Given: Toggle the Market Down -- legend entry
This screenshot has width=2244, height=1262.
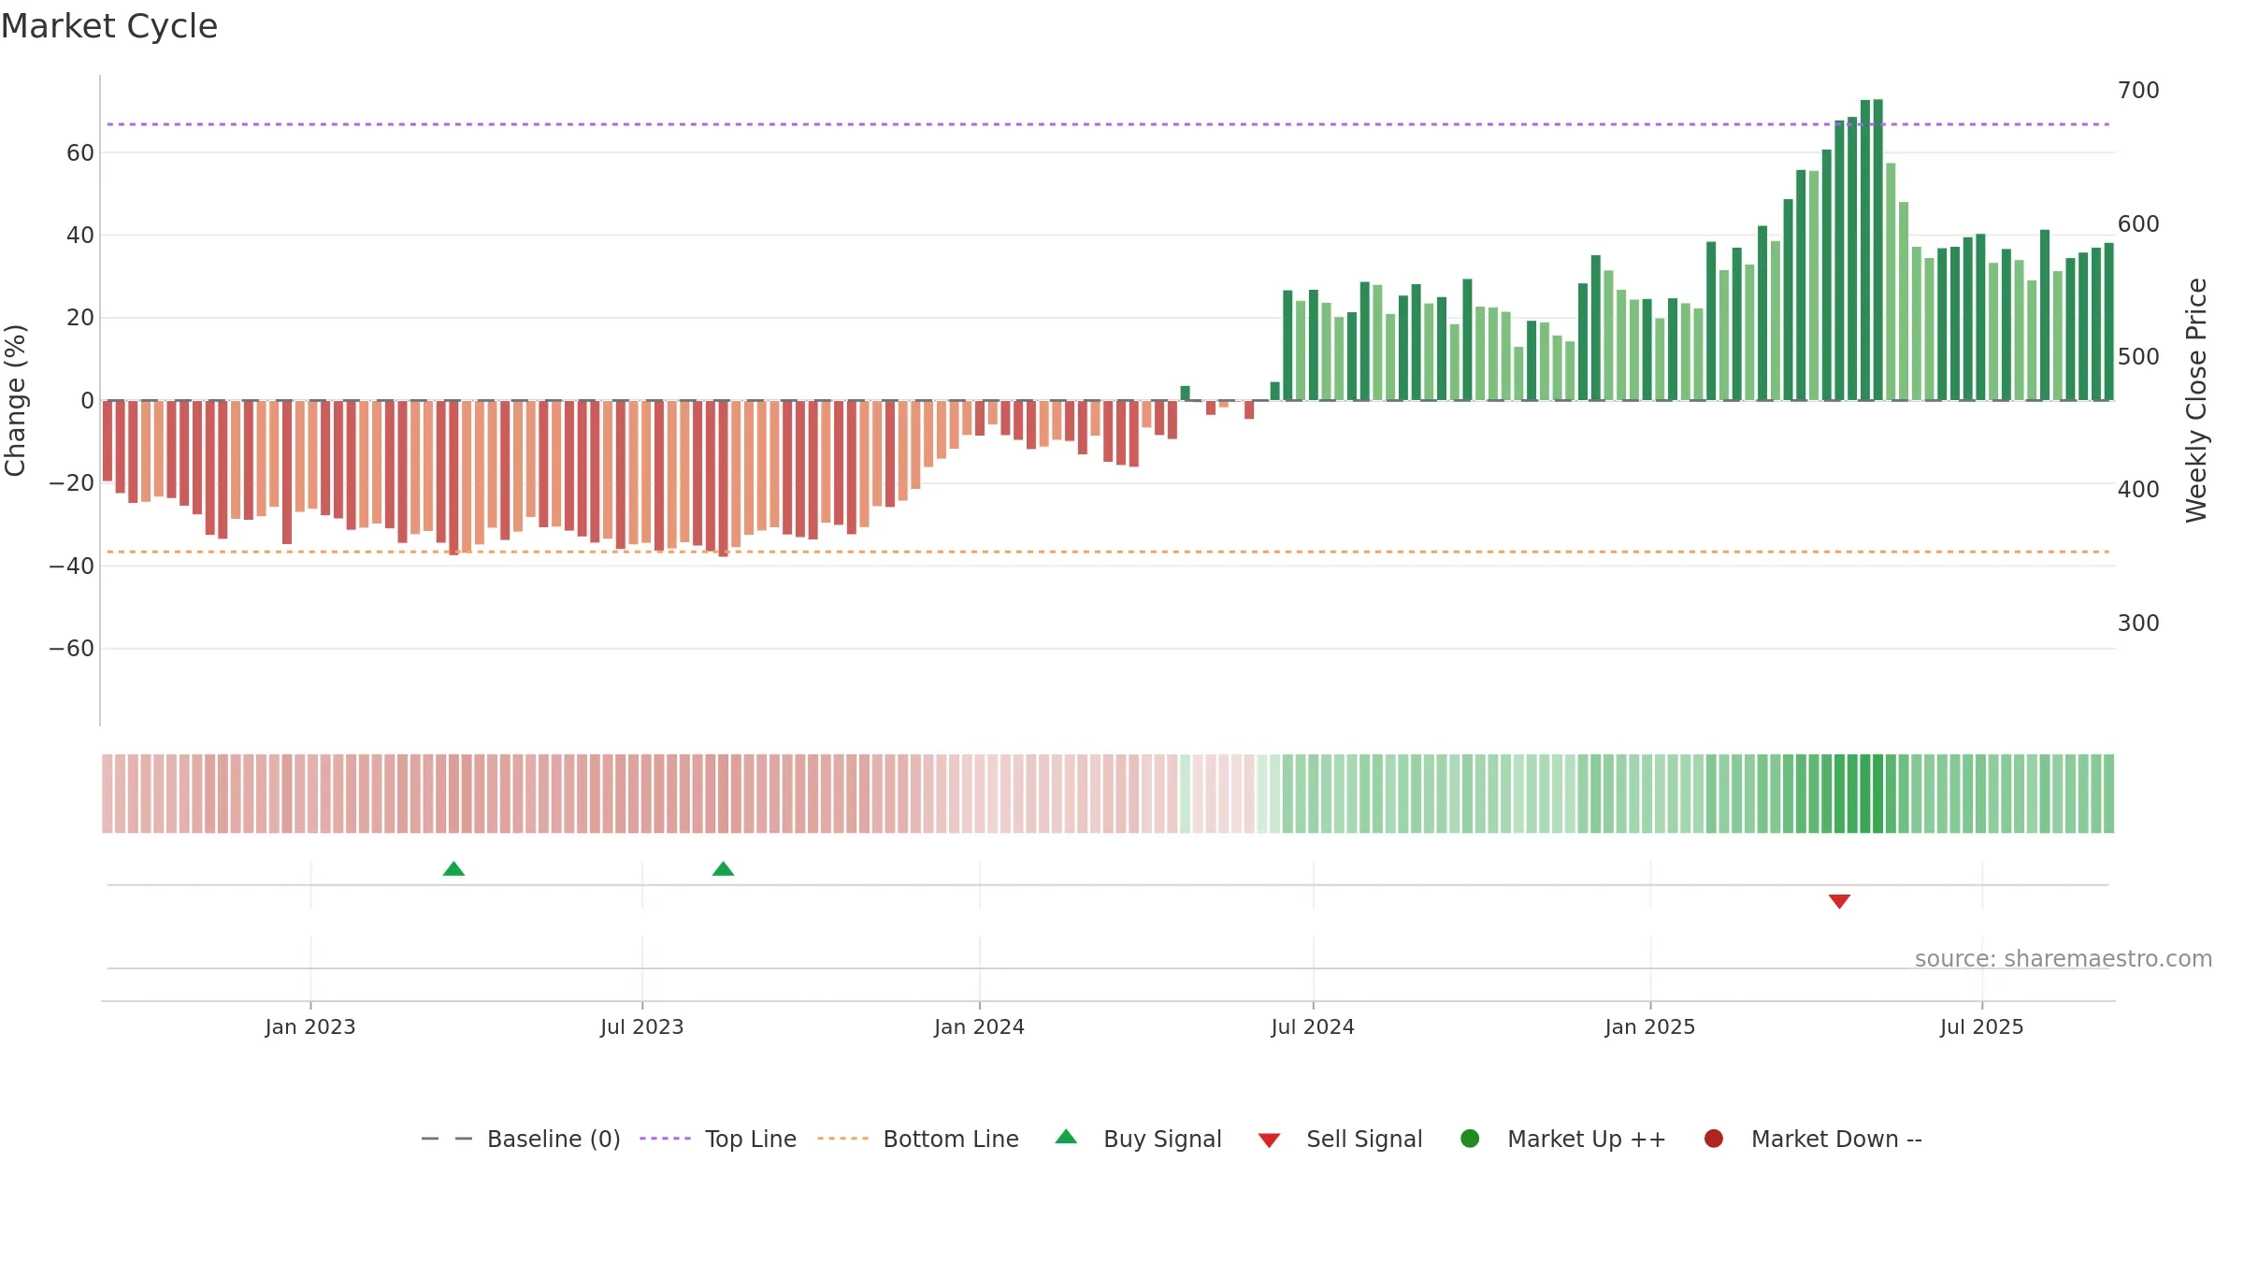Looking at the screenshot, I should point(1812,1139).
